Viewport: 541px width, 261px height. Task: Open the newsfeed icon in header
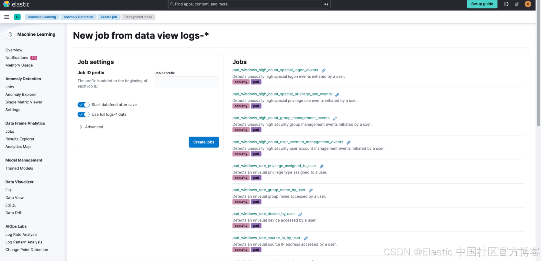(x=517, y=4)
